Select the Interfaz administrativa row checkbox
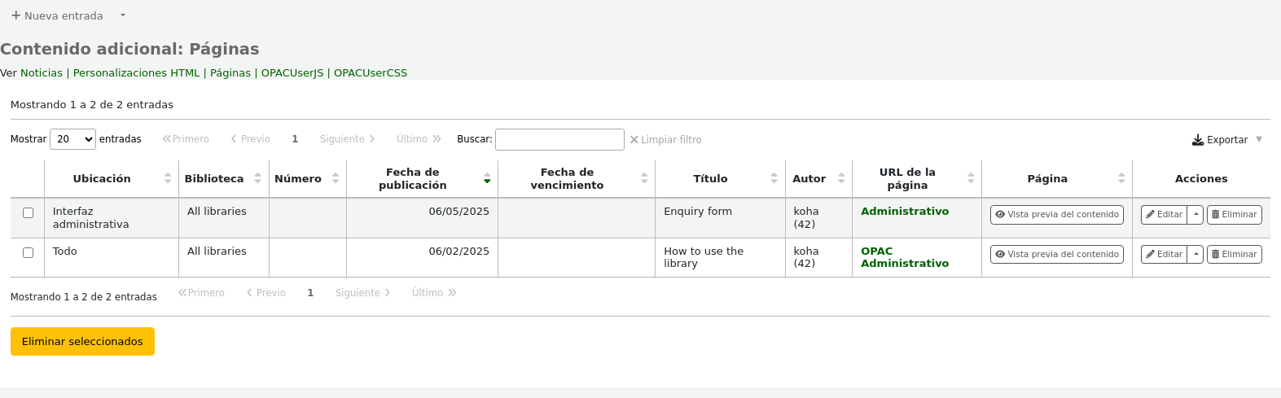 coord(28,212)
